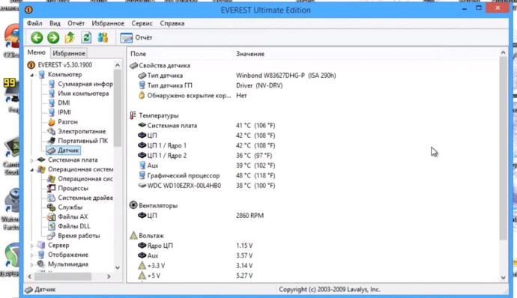
Task: Click the Вольтаж warning section icon
Action: (x=133, y=235)
